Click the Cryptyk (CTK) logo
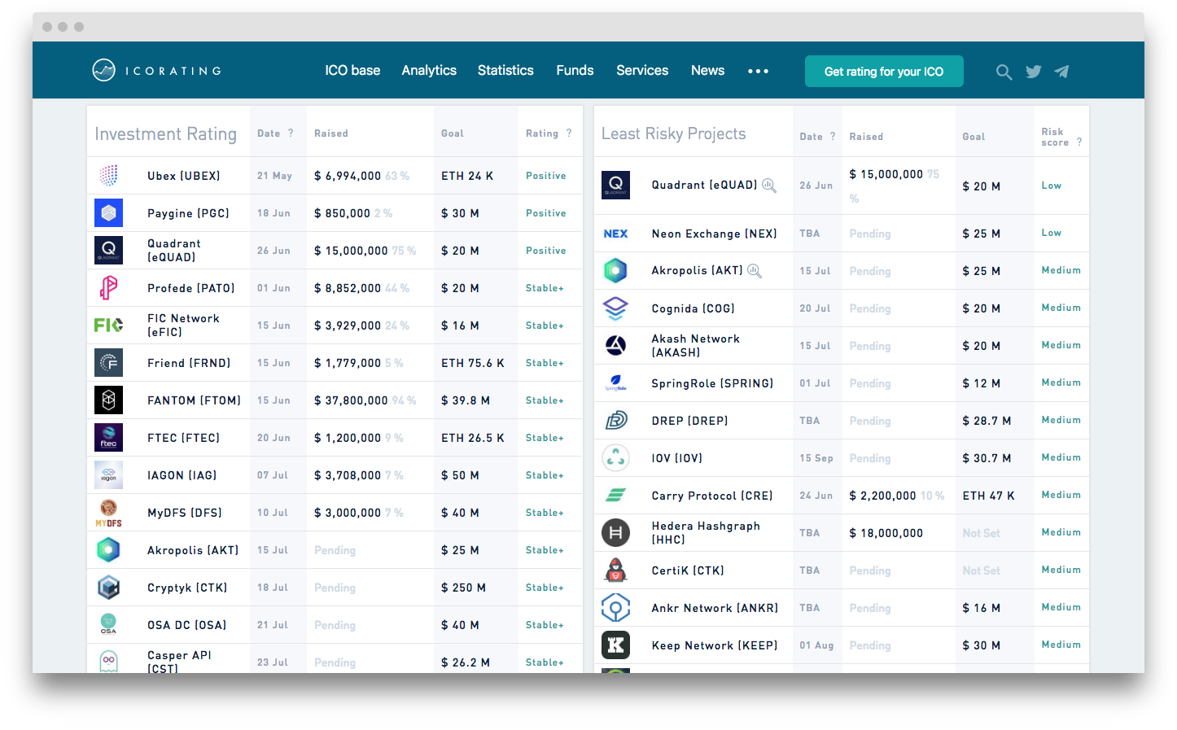 click(x=109, y=588)
